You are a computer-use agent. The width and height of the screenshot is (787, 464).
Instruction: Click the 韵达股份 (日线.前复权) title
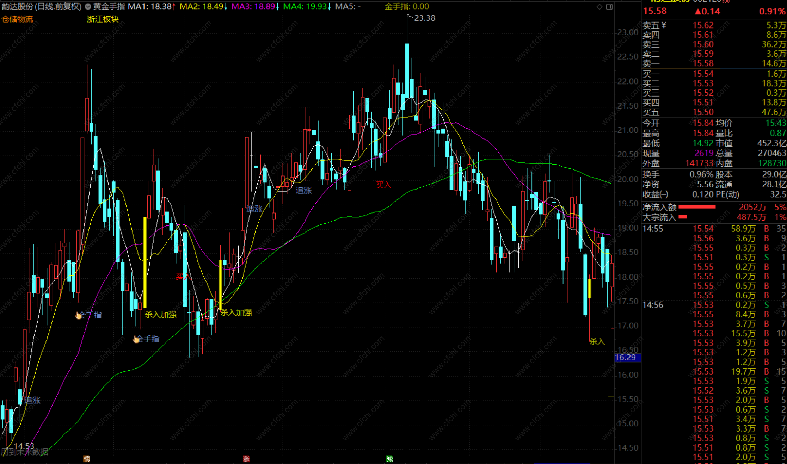(x=42, y=7)
